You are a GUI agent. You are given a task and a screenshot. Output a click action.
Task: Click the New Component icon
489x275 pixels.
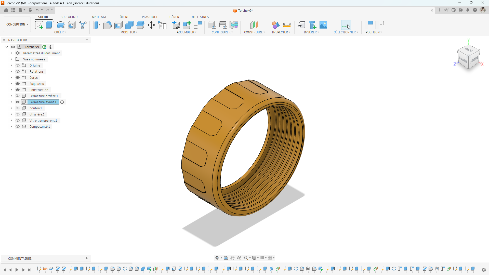point(187,25)
